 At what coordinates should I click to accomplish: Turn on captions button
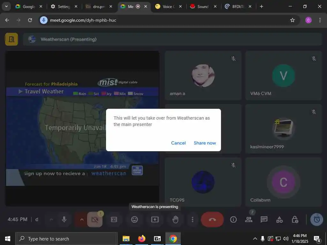pyautogui.click(x=114, y=219)
